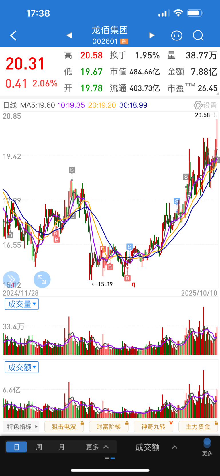Expand the 更多 period options
Viewport: 220px width, 476px height.
click(x=97, y=447)
